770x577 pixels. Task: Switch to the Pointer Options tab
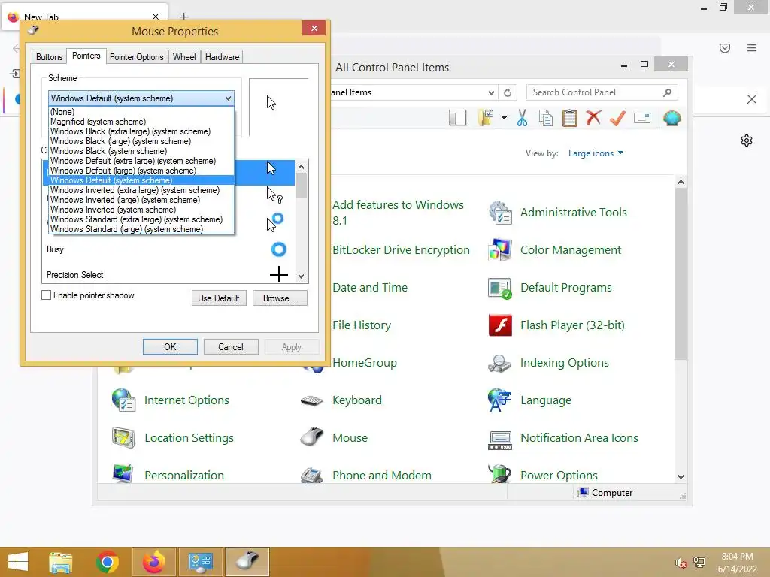pos(137,57)
